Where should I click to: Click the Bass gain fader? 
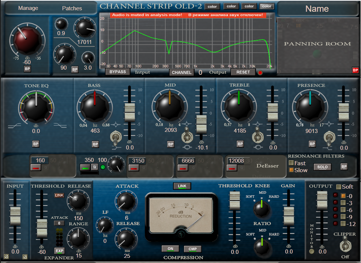129,112
